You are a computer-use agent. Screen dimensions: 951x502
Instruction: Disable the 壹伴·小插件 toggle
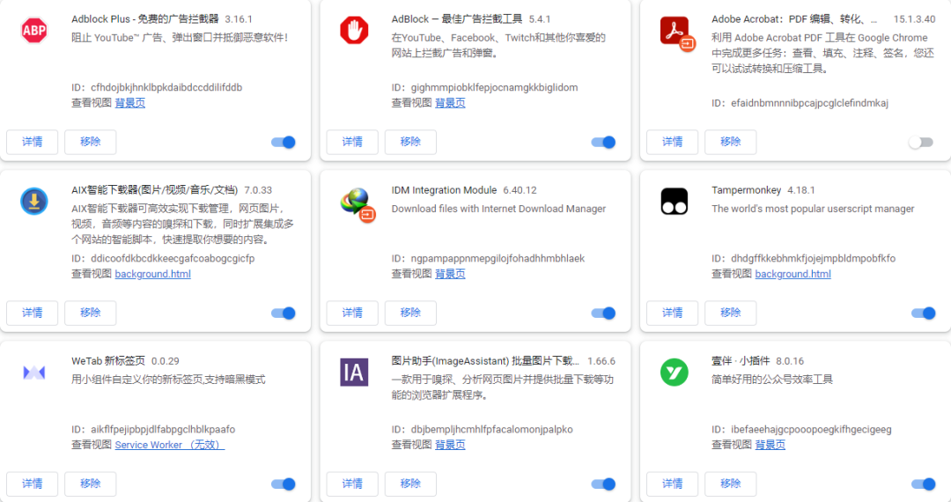click(x=923, y=484)
